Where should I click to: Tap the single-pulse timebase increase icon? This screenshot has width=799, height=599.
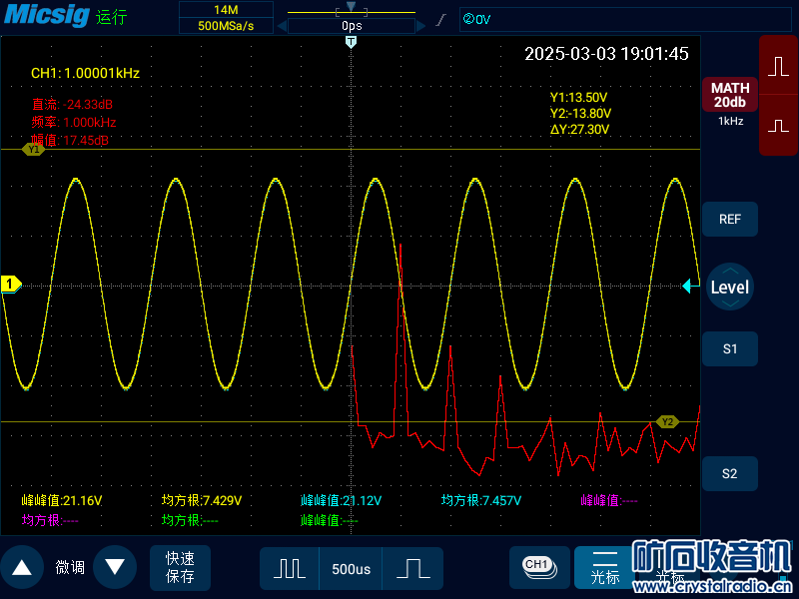pos(411,568)
